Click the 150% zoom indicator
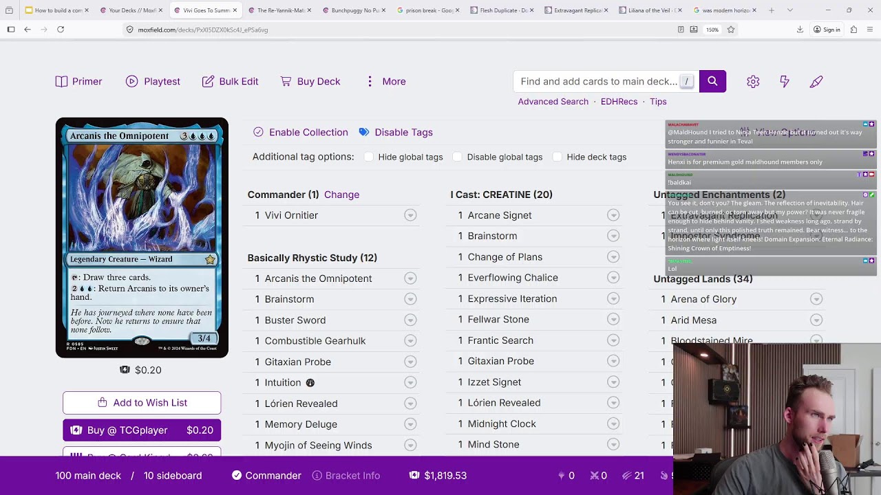This screenshot has width=881, height=495. (712, 30)
